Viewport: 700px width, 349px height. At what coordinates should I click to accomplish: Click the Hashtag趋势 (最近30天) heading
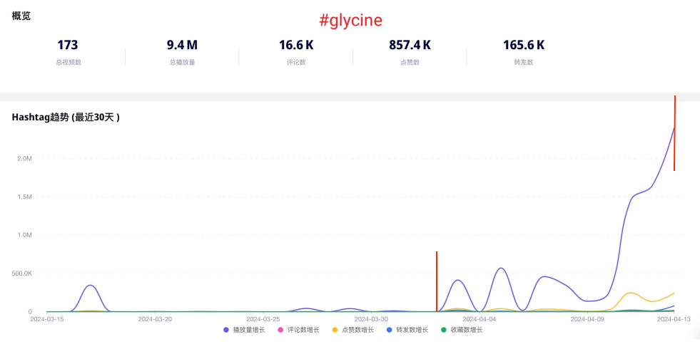[66, 118]
